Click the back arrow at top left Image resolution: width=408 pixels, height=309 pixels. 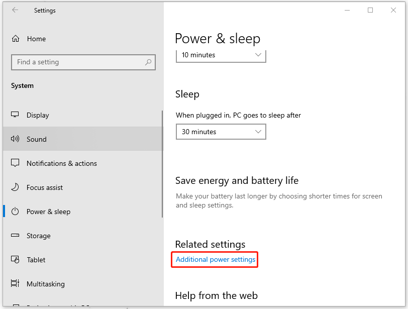pos(15,10)
